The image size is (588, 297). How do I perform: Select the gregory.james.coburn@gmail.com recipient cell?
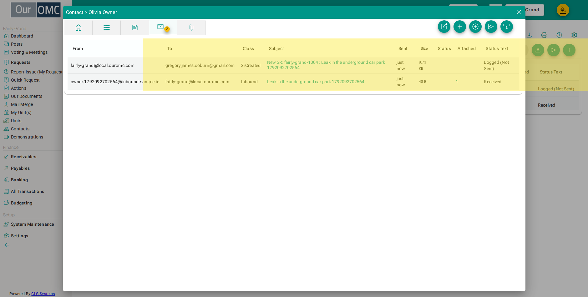coord(200,65)
